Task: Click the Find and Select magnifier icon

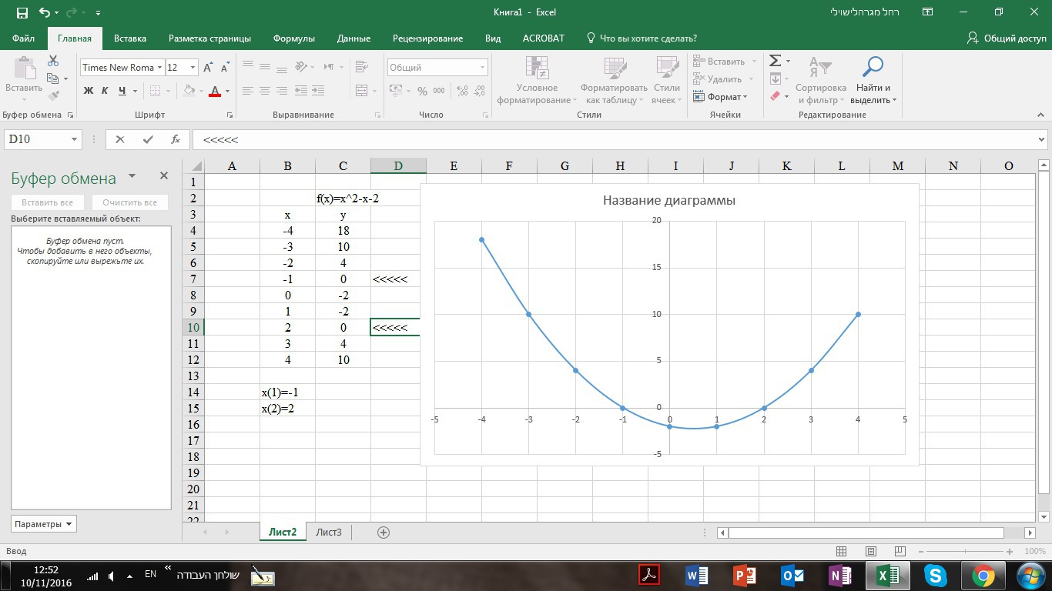Action: [x=873, y=68]
